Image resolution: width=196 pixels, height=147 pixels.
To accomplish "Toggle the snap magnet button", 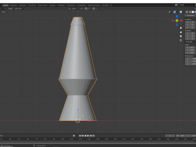I will coord(86,9).
